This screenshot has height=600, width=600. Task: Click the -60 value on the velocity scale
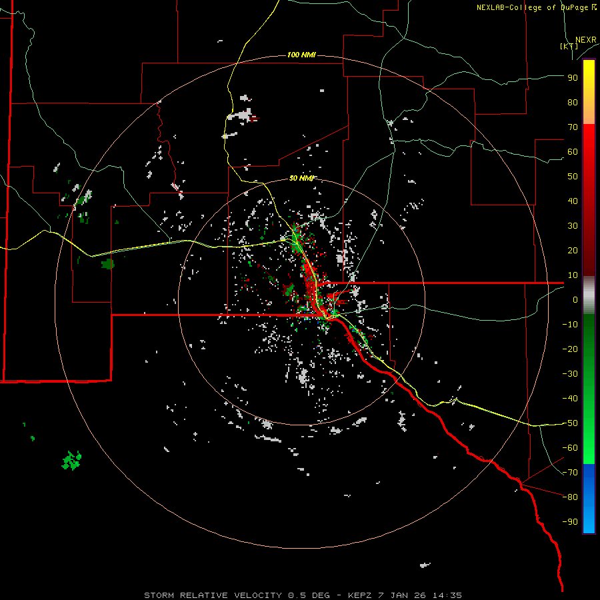point(570,448)
